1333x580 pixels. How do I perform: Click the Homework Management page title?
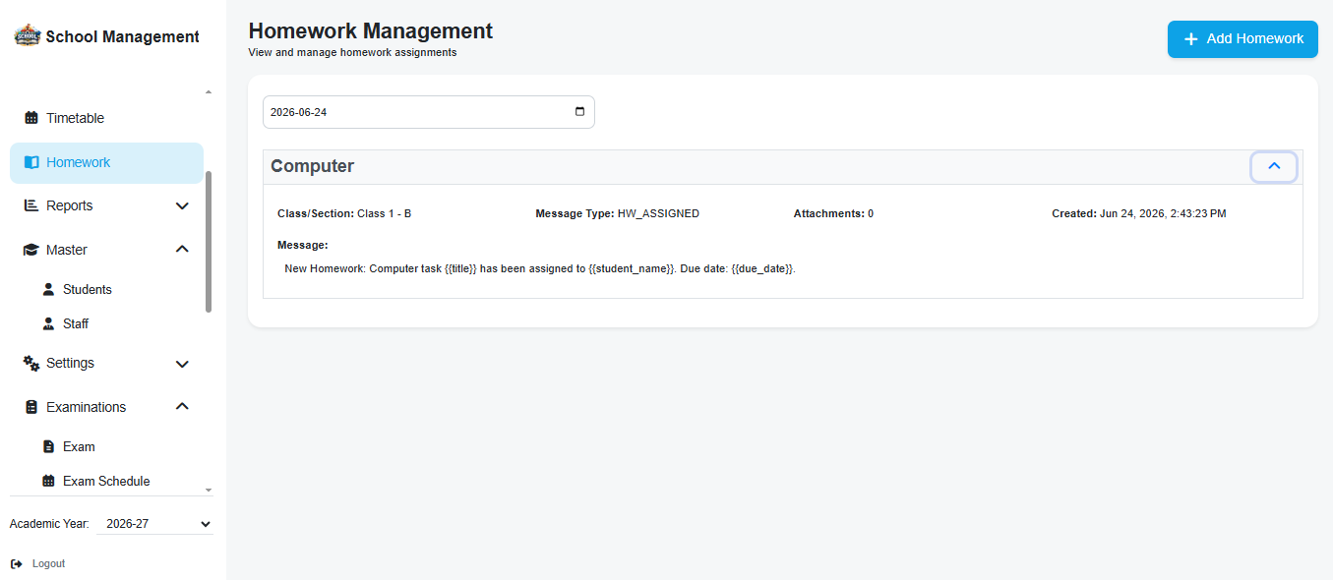(x=371, y=30)
